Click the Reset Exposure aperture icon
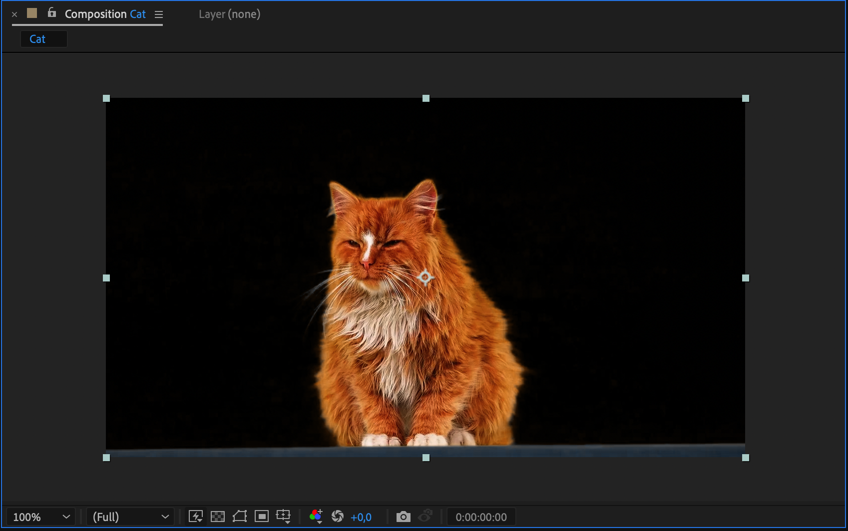This screenshot has height=531, width=848. point(338,517)
